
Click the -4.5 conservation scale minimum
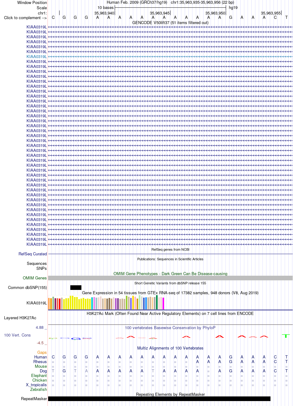point(42,343)
